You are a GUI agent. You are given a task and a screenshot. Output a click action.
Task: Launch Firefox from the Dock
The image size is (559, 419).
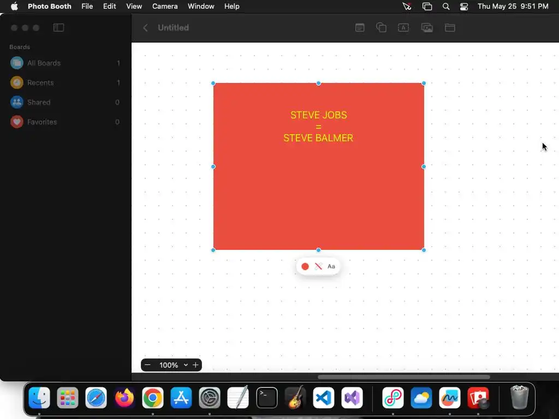tap(124, 398)
